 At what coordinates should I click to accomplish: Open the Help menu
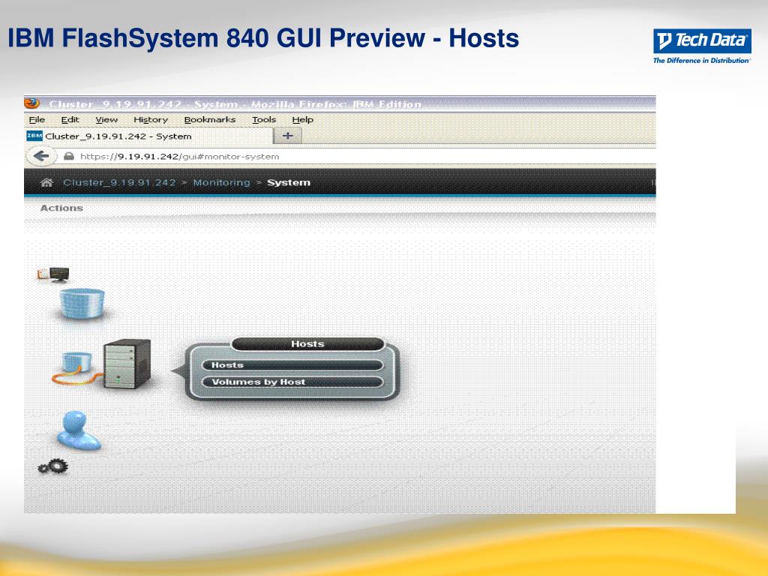pos(303,119)
